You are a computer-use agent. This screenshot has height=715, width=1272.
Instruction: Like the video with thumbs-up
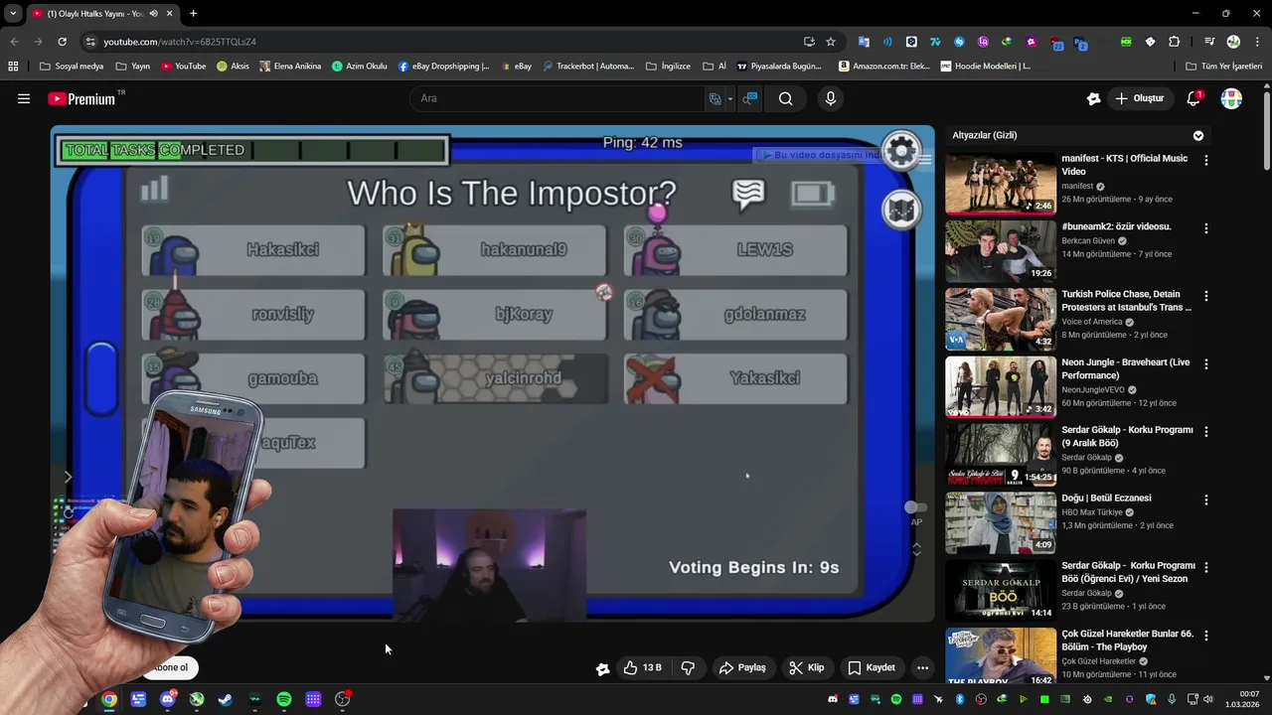pos(642,667)
